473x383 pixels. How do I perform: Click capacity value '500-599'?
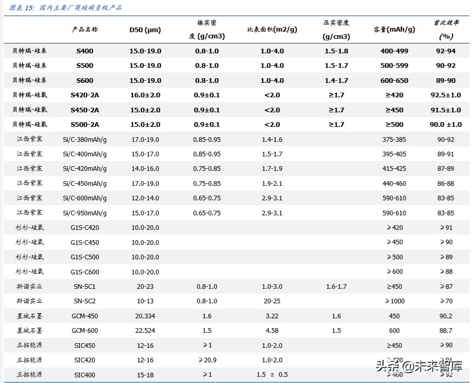(394, 66)
